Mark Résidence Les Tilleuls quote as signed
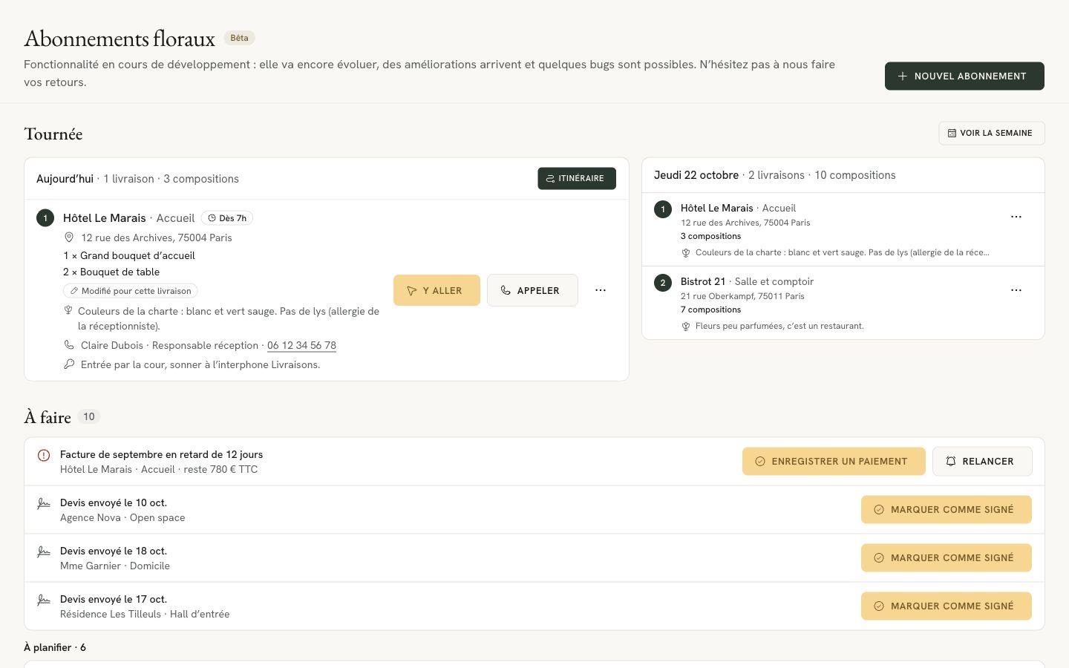 pos(947,606)
